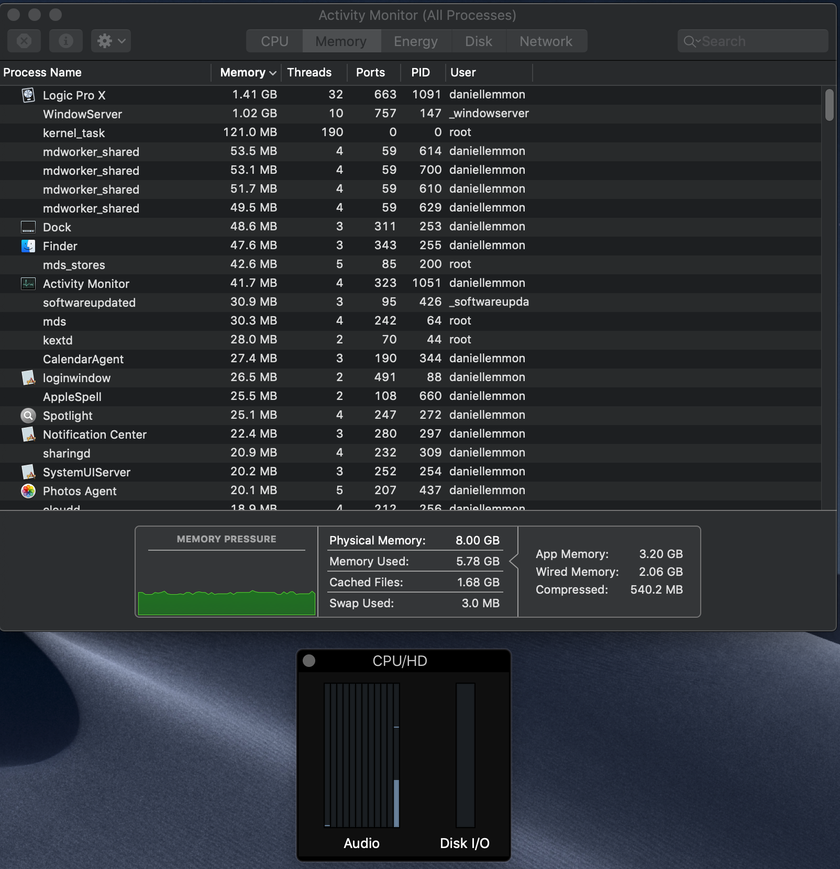Screen dimensions: 840x869
Task: Select the CalendarAgent process row
Action: [411, 359]
